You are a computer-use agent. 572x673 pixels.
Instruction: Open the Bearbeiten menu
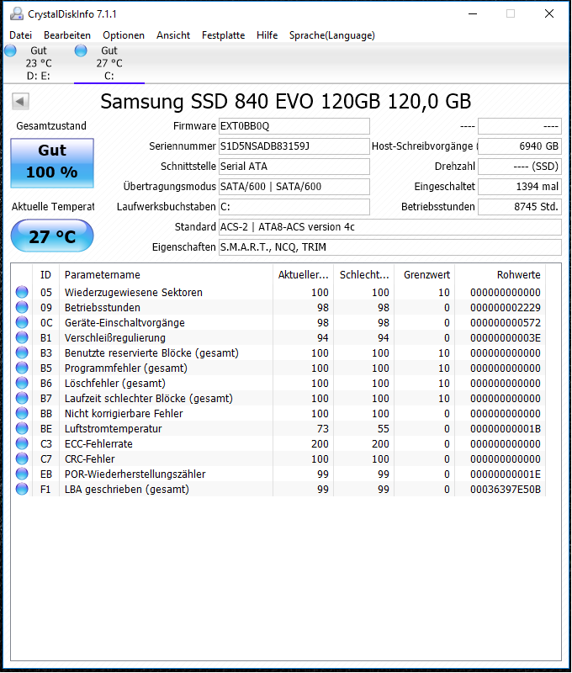pos(67,35)
